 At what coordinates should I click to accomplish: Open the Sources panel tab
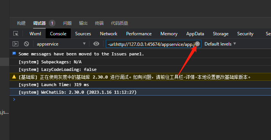[83, 34]
